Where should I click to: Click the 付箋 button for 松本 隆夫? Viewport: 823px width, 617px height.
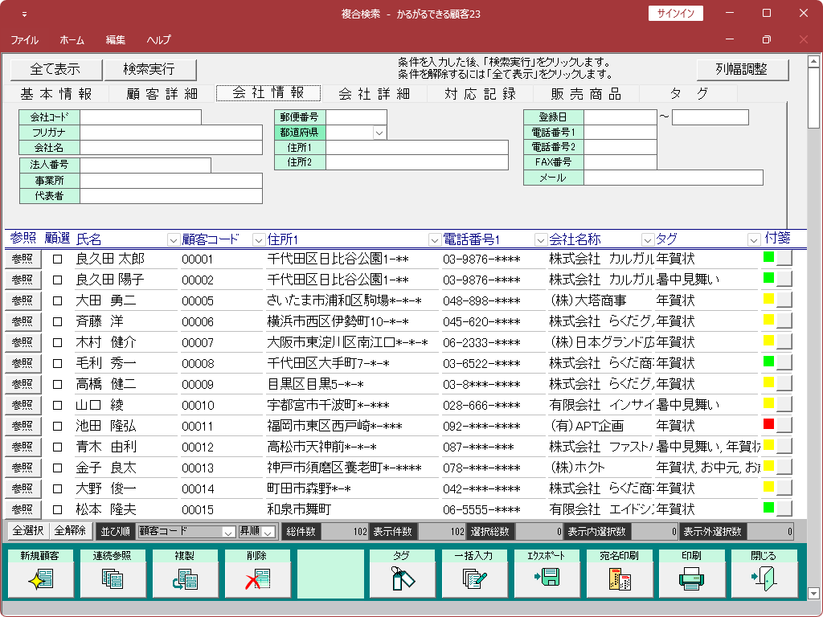[784, 509]
